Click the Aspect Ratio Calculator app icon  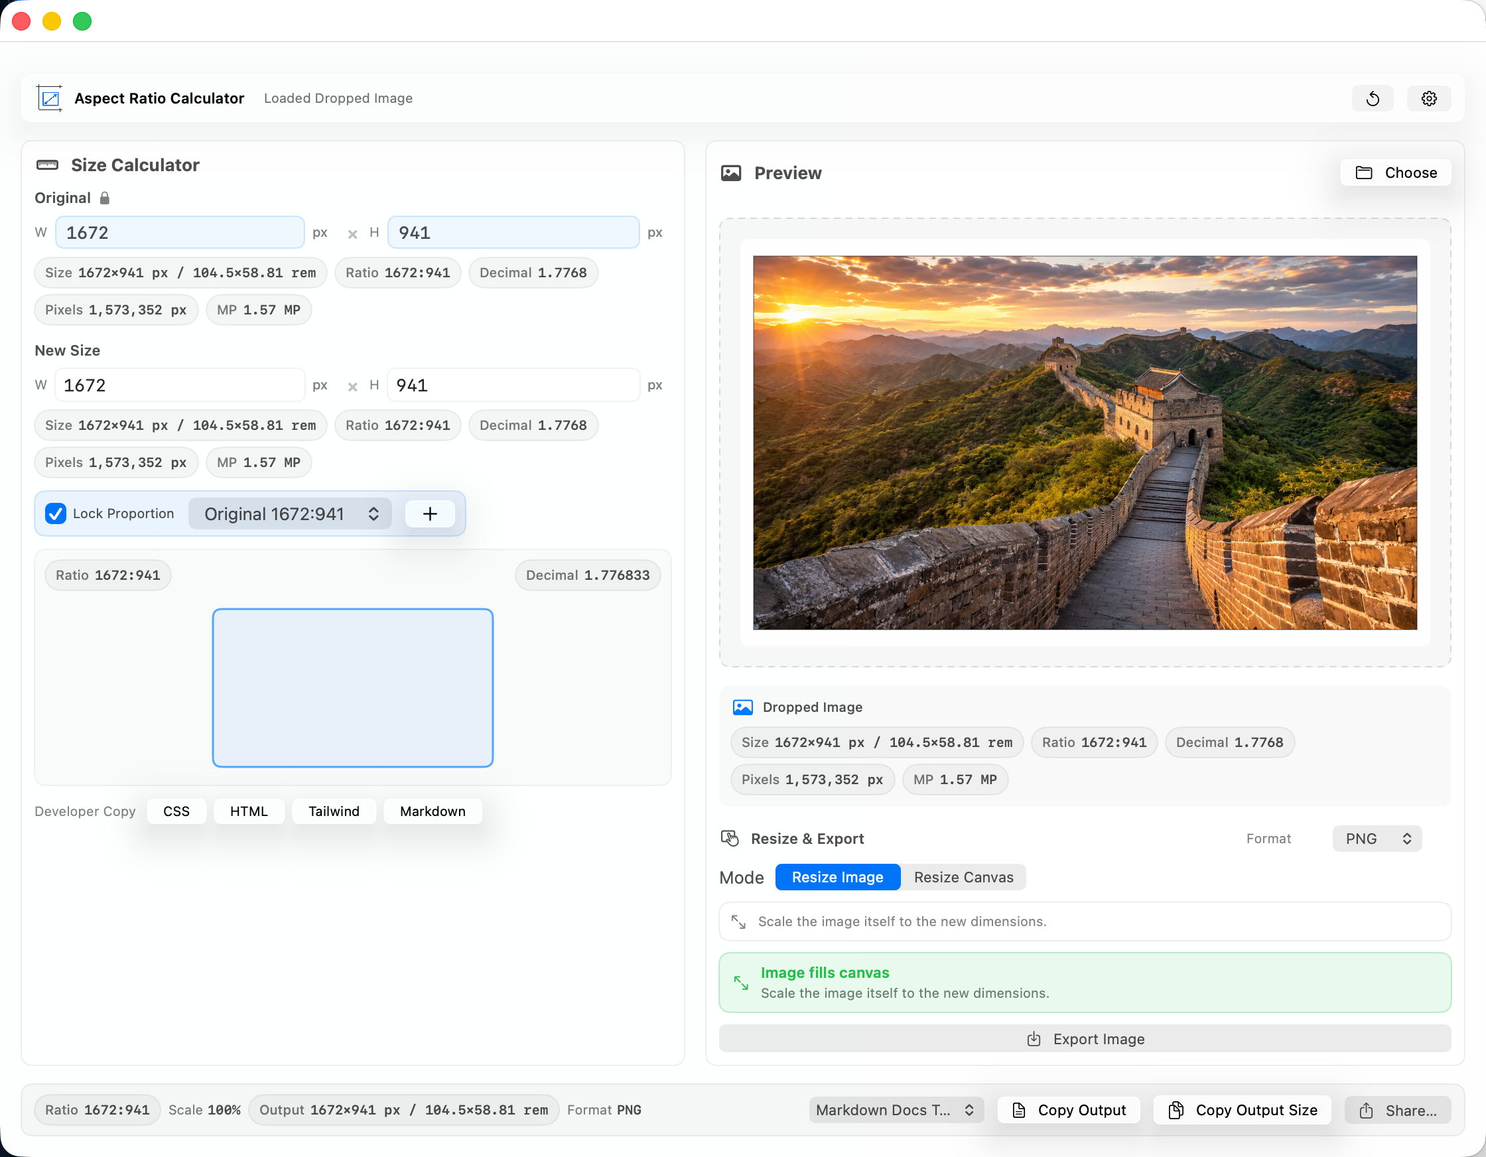[50, 99]
